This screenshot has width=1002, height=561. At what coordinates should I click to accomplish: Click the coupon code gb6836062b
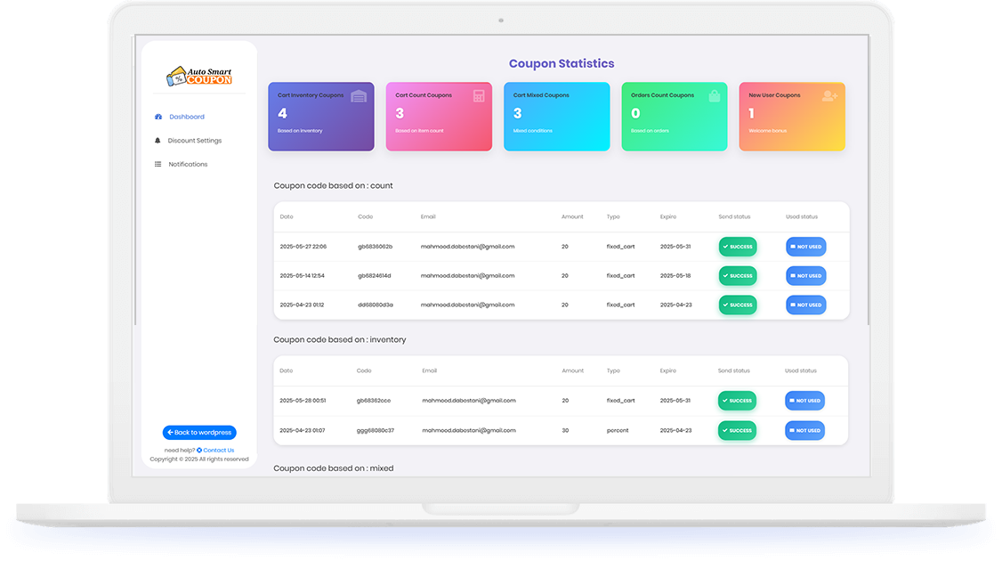(376, 247)
